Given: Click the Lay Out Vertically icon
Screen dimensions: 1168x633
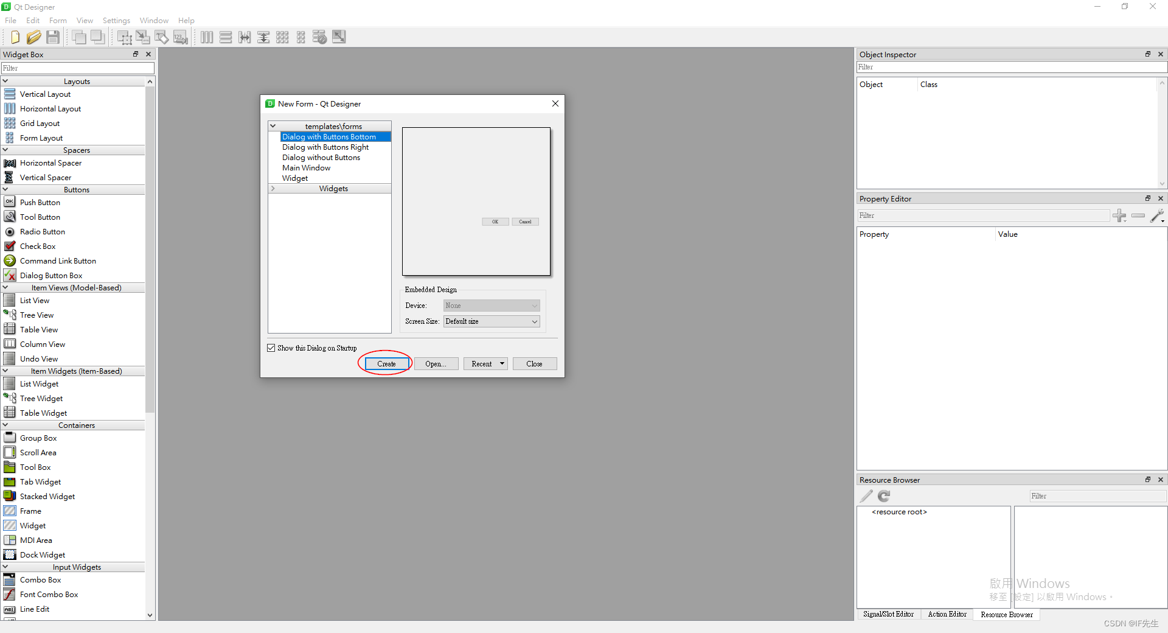Looking at the screenshot, I should coord(226,37).
